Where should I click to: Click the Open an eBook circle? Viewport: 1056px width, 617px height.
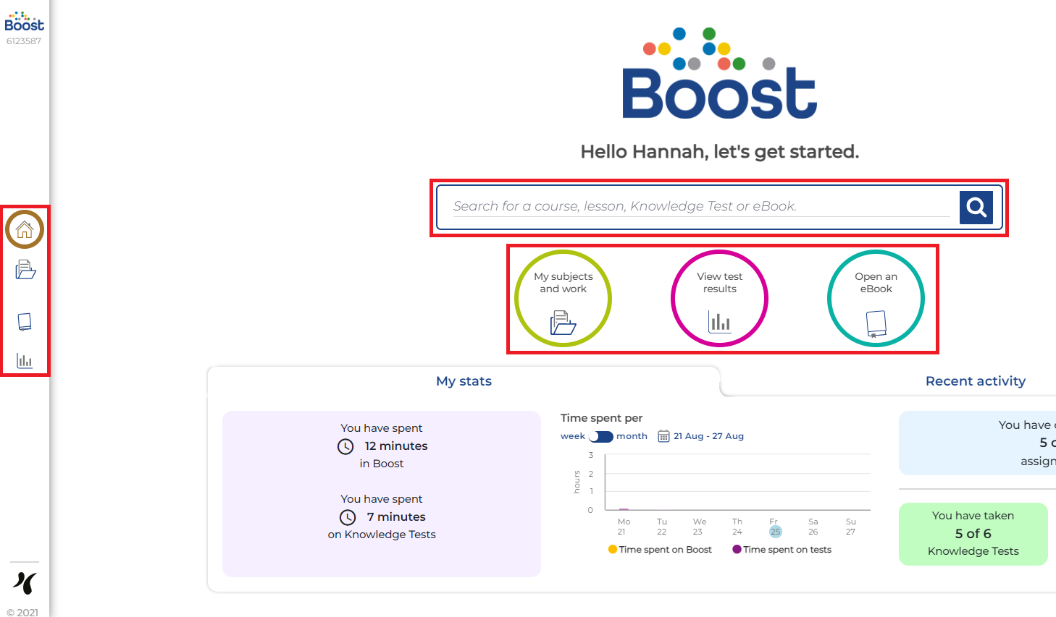tap(876, 298)
